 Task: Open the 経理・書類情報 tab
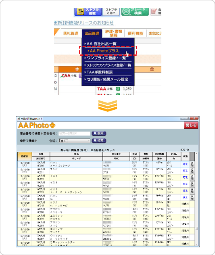[x=114, y=33]
